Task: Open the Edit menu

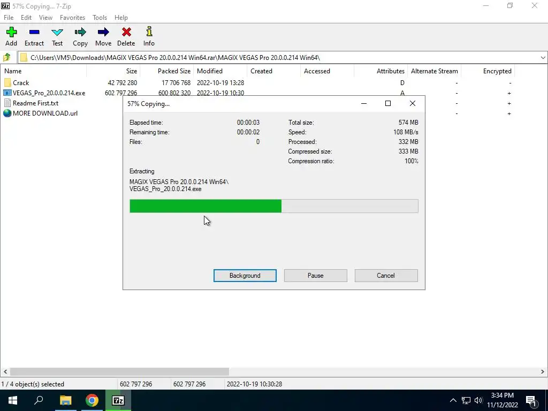Action: [x=26, y=18]
